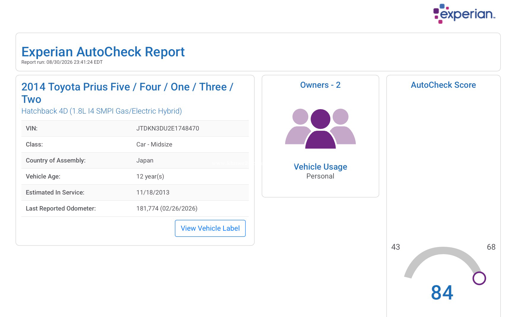The image size is (508, 317).
Task: Click the Class: label
Action: [x=34, y=144]
